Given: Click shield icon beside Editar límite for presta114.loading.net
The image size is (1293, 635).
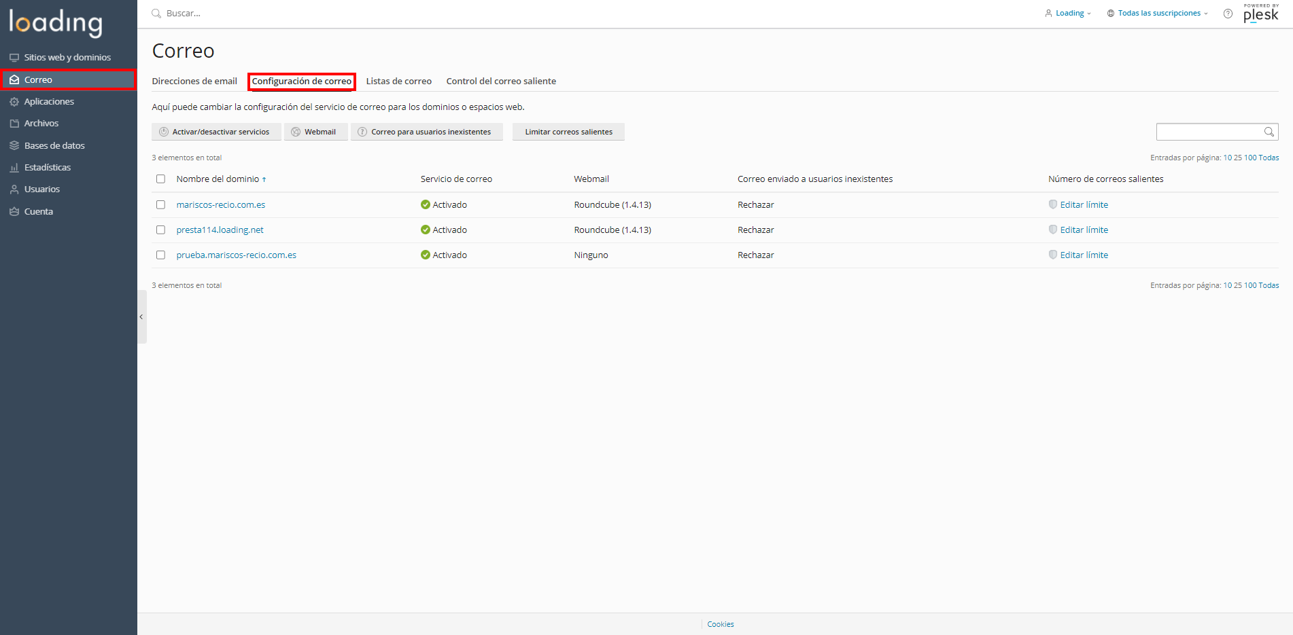Looking at the screenshot, I should coord(1053,230).
